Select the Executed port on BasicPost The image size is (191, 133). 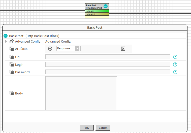(x=97, y=14)
